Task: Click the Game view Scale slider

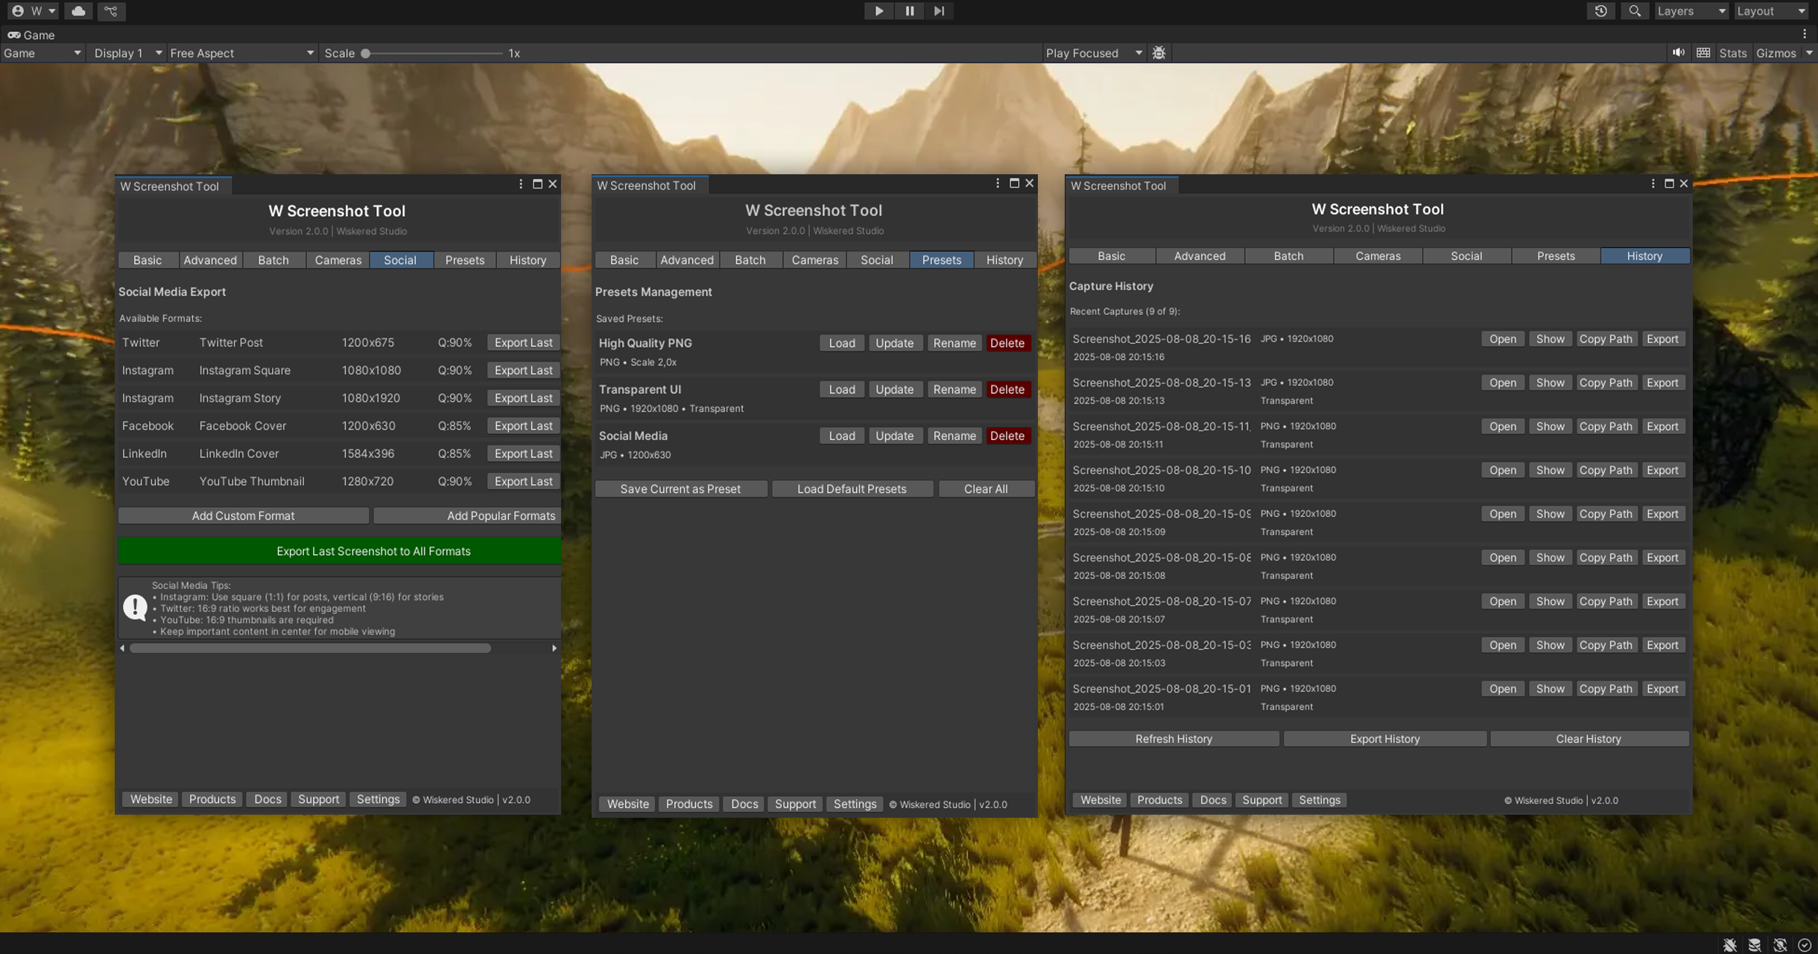Action: (432, 53)
